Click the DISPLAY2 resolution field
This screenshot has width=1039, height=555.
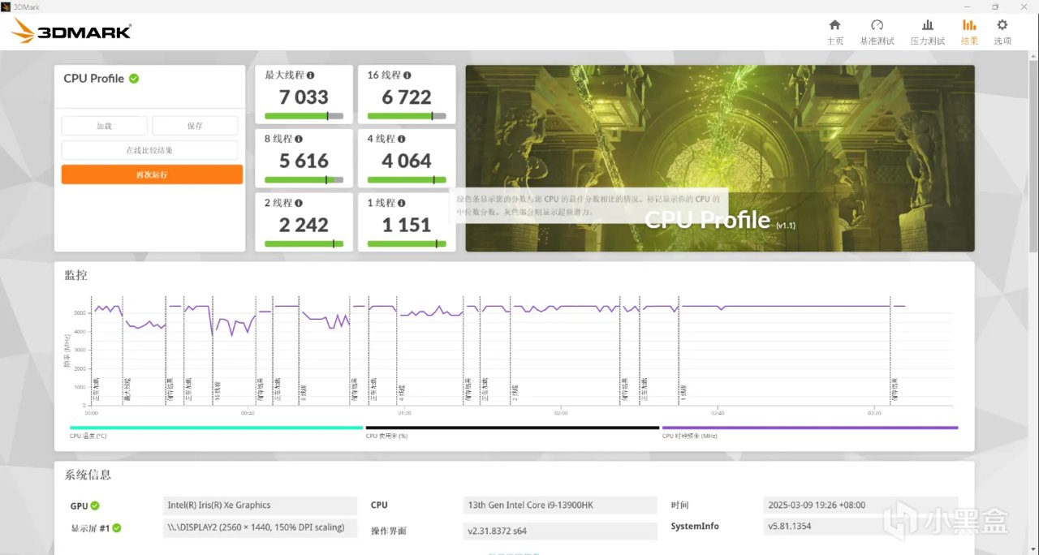260,527
